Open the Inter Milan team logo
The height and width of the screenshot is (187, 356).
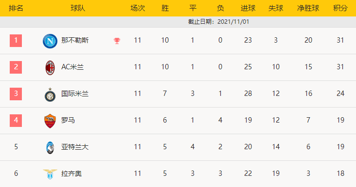tap(50, 95)
